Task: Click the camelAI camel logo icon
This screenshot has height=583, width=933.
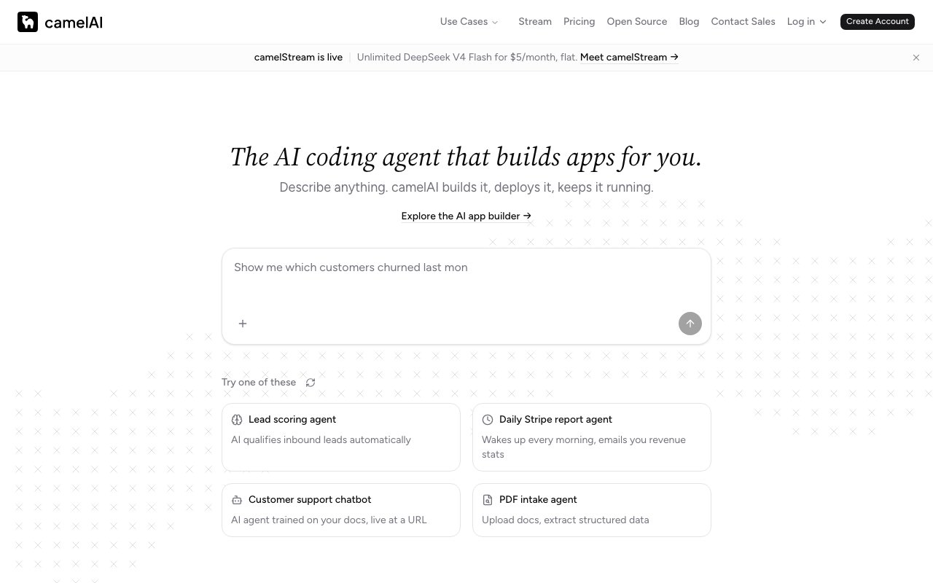Action: [28, 22]
